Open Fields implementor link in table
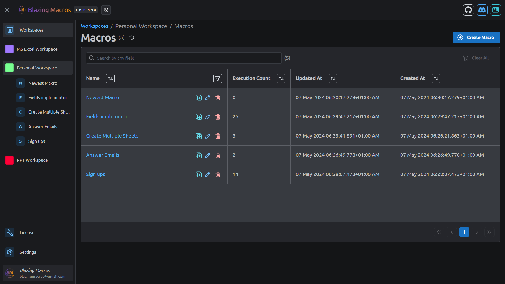The image size is (505, 284). [108, 117]
